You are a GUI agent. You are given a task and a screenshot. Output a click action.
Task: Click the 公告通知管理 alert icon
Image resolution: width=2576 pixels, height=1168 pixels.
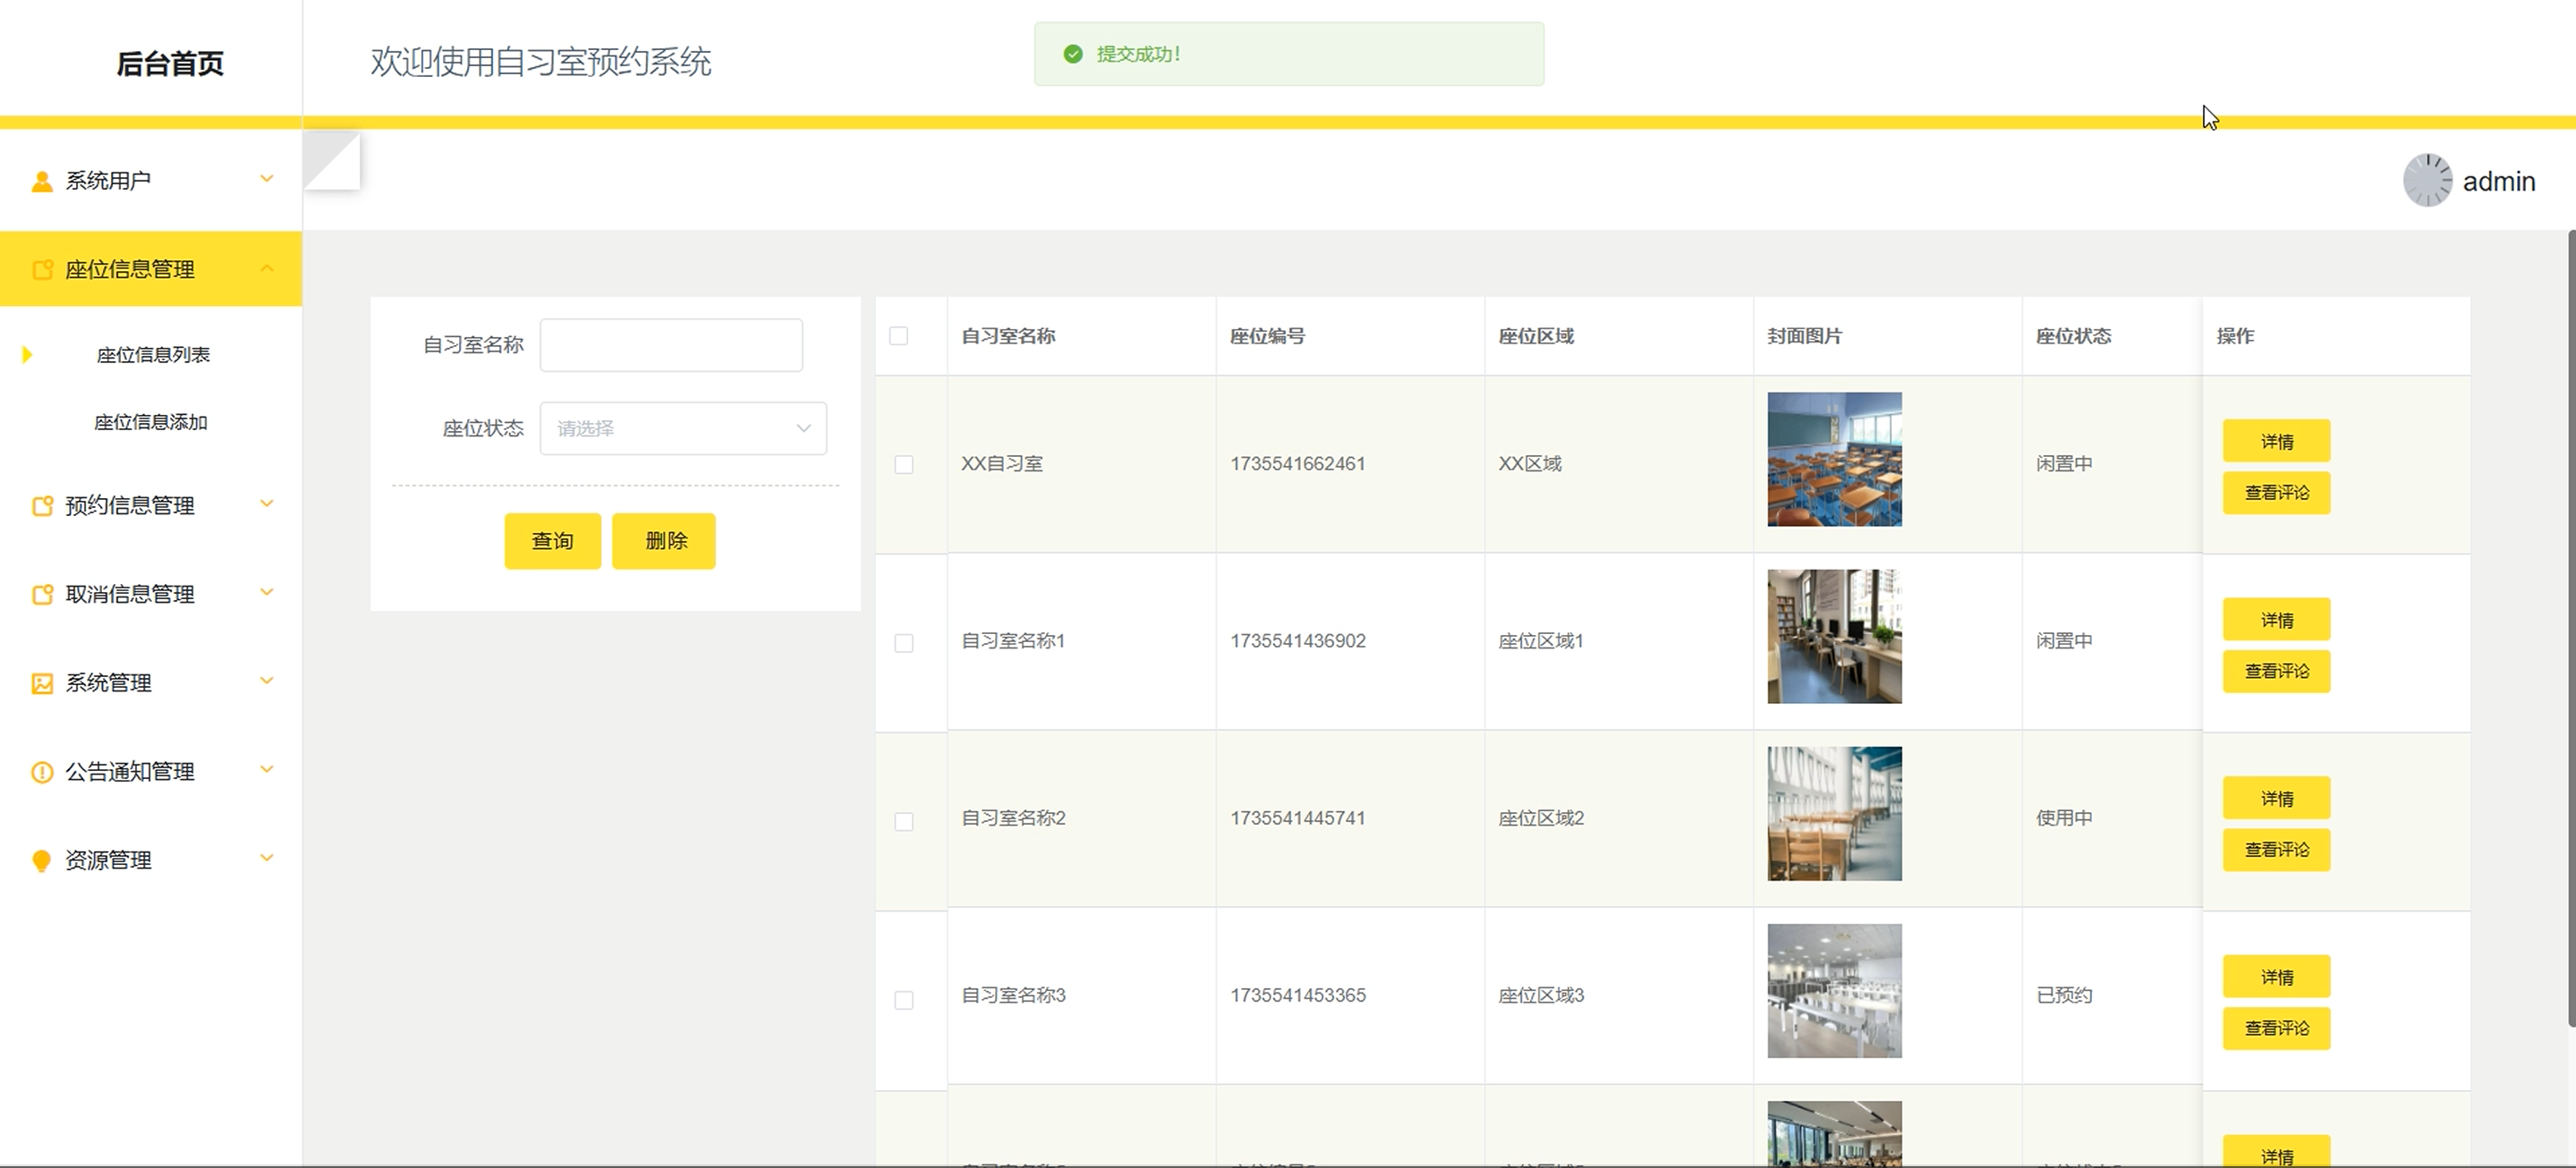coord(42,773)
